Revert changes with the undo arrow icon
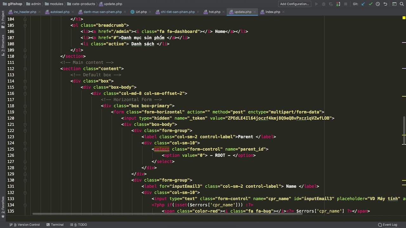This screenshot has width=406, height=228. click(385, 4)
